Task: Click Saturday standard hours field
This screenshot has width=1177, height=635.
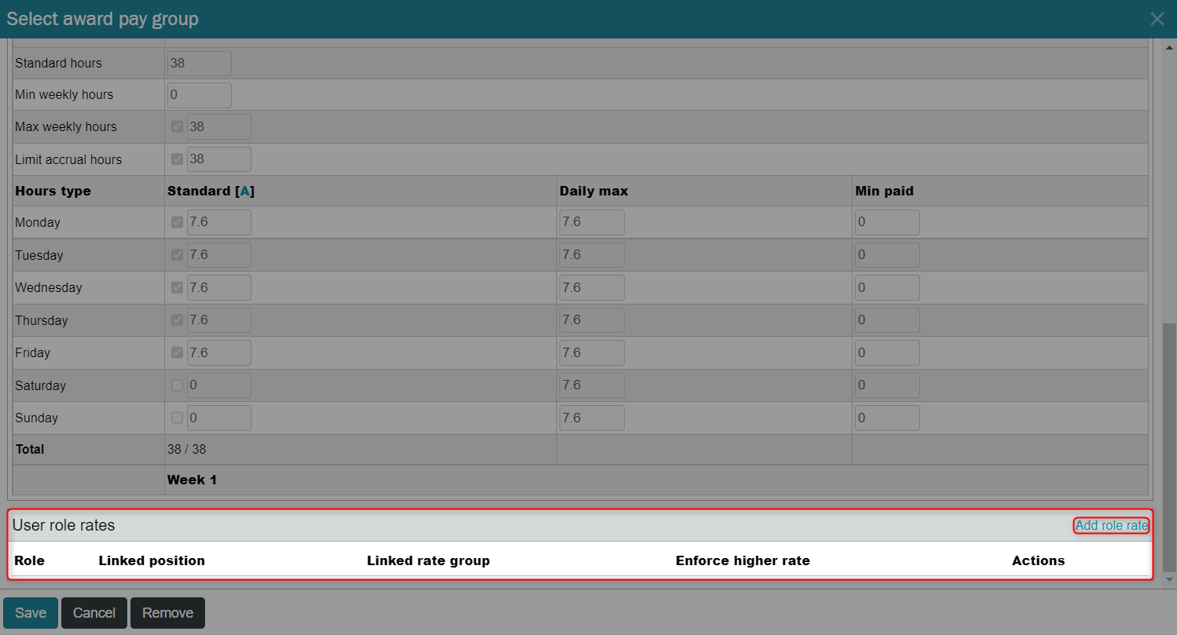Action: click(x=219, y=385)
